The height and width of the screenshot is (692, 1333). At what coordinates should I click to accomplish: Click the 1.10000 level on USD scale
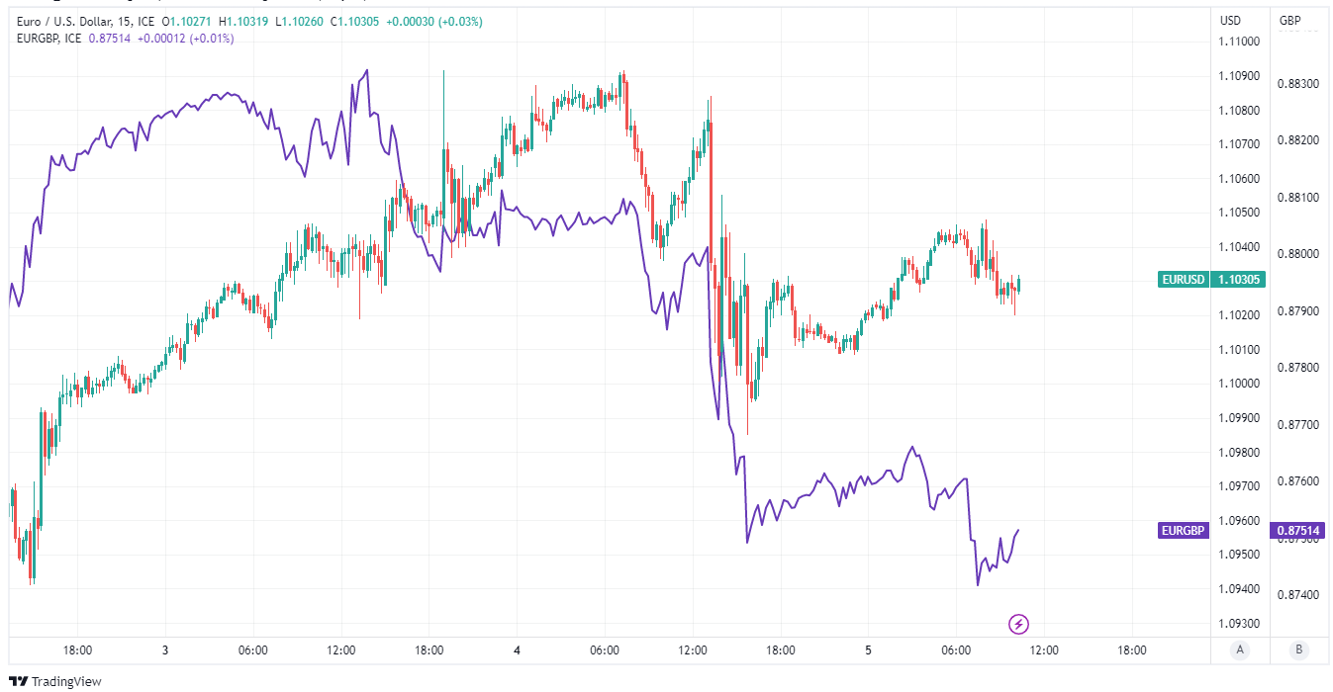1239,384
